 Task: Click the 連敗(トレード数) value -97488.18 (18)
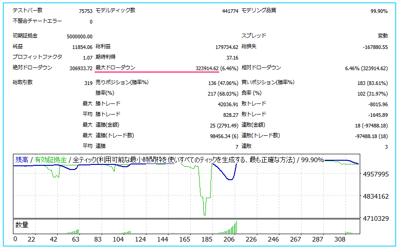point(371,137)
